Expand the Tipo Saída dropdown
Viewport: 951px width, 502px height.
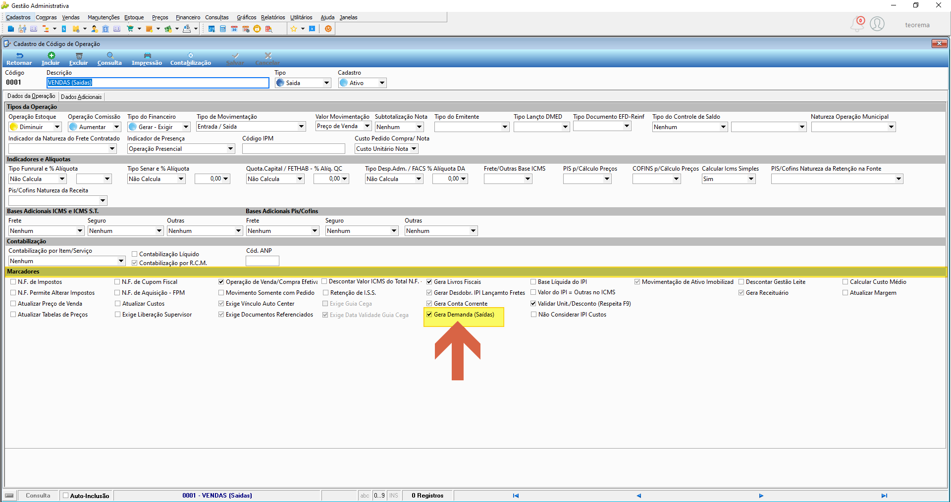click(x=327, y=83)
